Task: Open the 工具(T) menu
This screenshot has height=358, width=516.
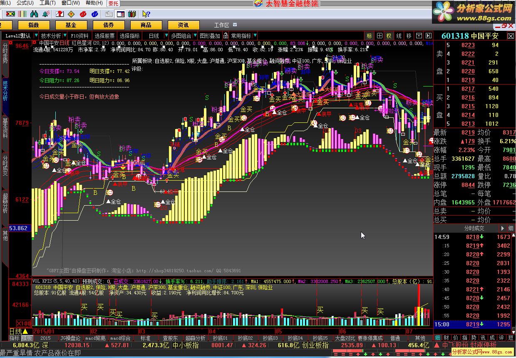Action: coord(47,3)
